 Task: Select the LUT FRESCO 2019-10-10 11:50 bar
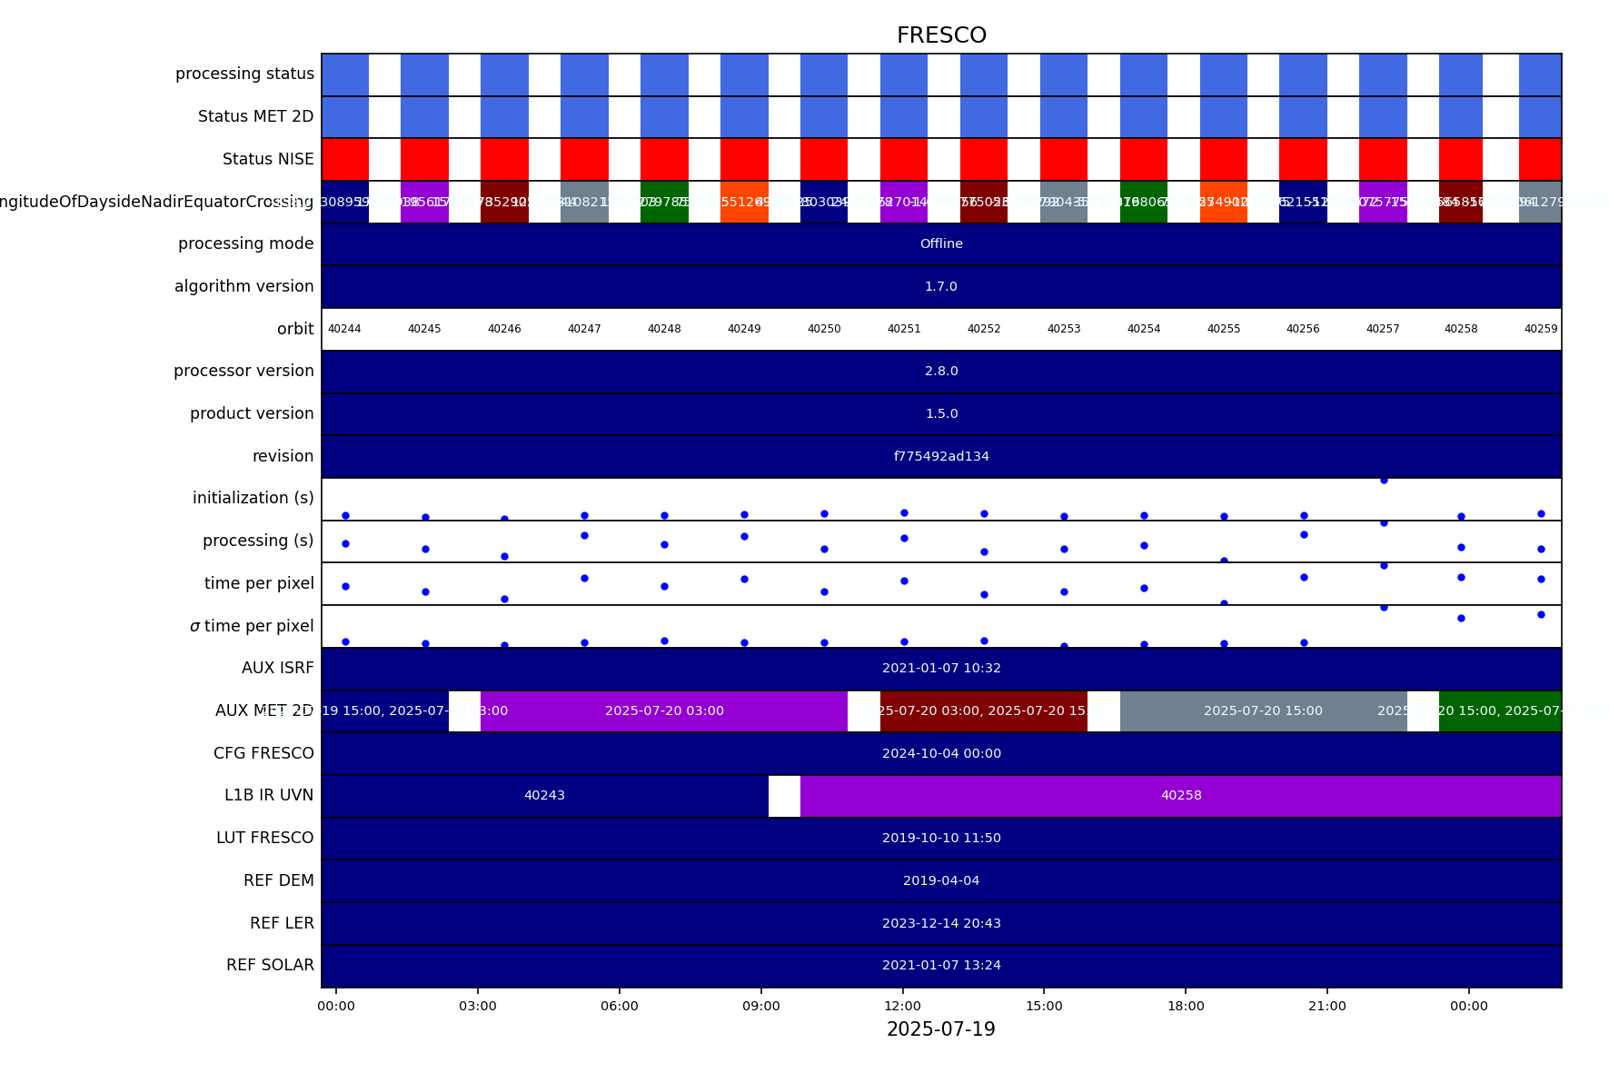pos(941,839)
